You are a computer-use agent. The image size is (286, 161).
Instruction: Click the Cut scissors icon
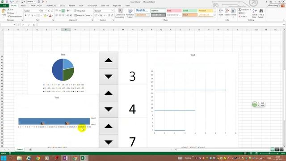pyautogui.click(x=8, y=9)
